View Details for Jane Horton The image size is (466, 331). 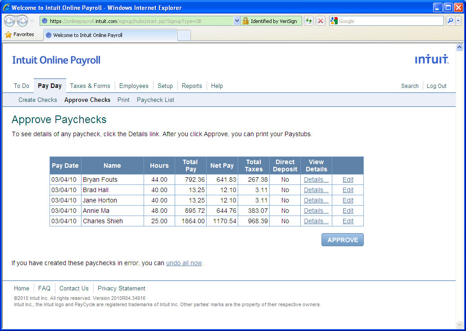pyautogui.click(x=316, y=200)
